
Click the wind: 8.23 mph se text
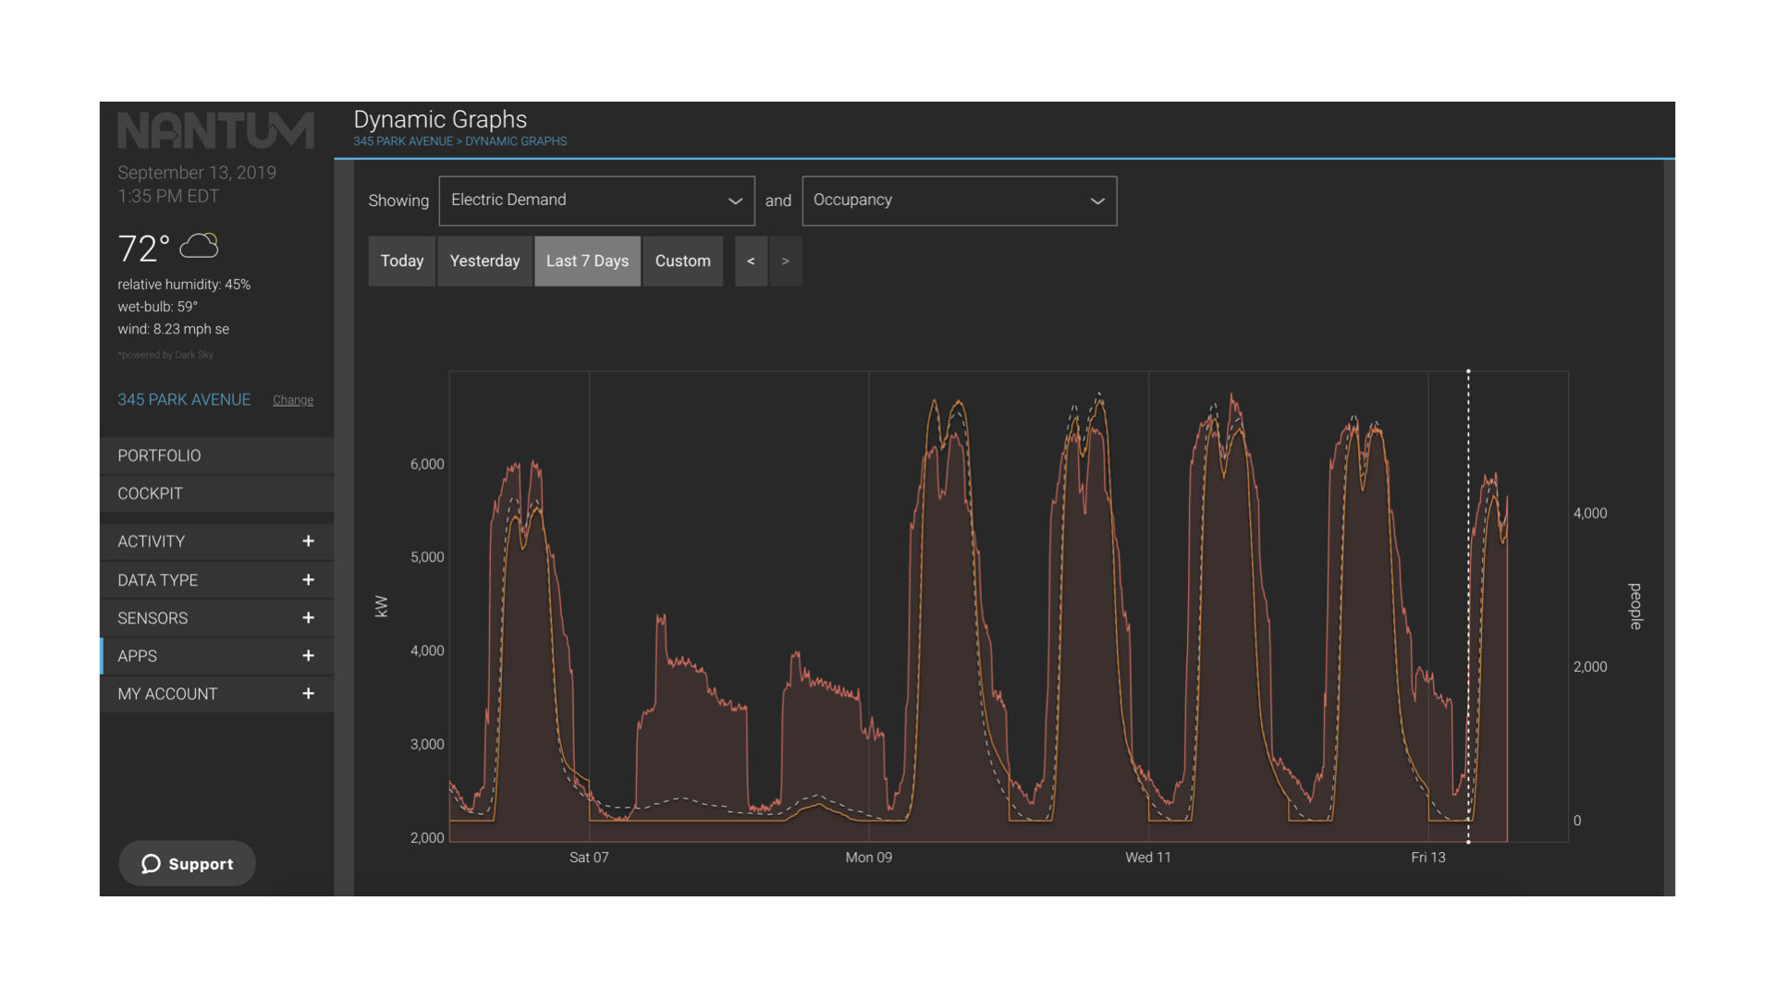(173, 329)
